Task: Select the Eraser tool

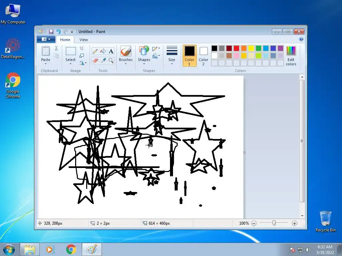Action: coord(95,60)
